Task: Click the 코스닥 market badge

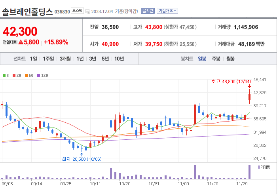Action: coord(78,11)
